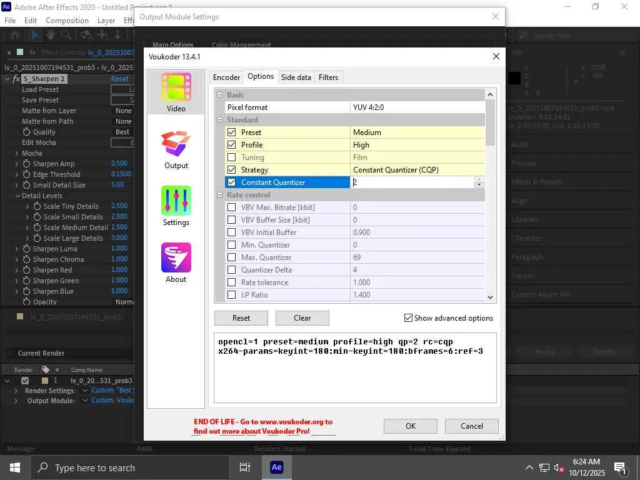
Task: Collapse the Rate control group
Action: (x=219, y=195)
